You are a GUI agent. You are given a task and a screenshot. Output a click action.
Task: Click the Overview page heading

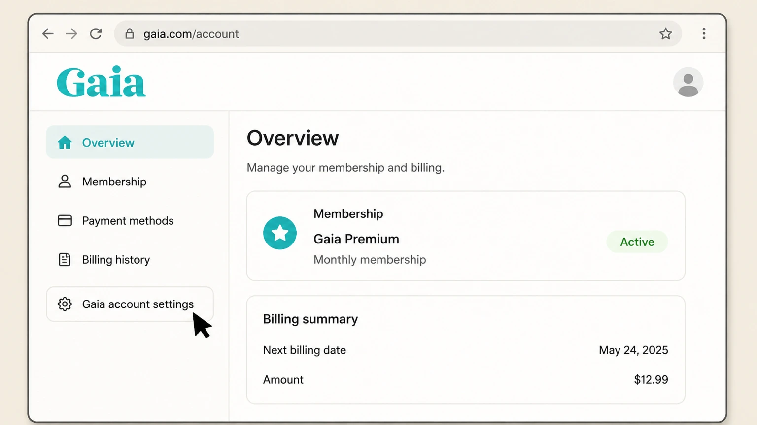293,138
